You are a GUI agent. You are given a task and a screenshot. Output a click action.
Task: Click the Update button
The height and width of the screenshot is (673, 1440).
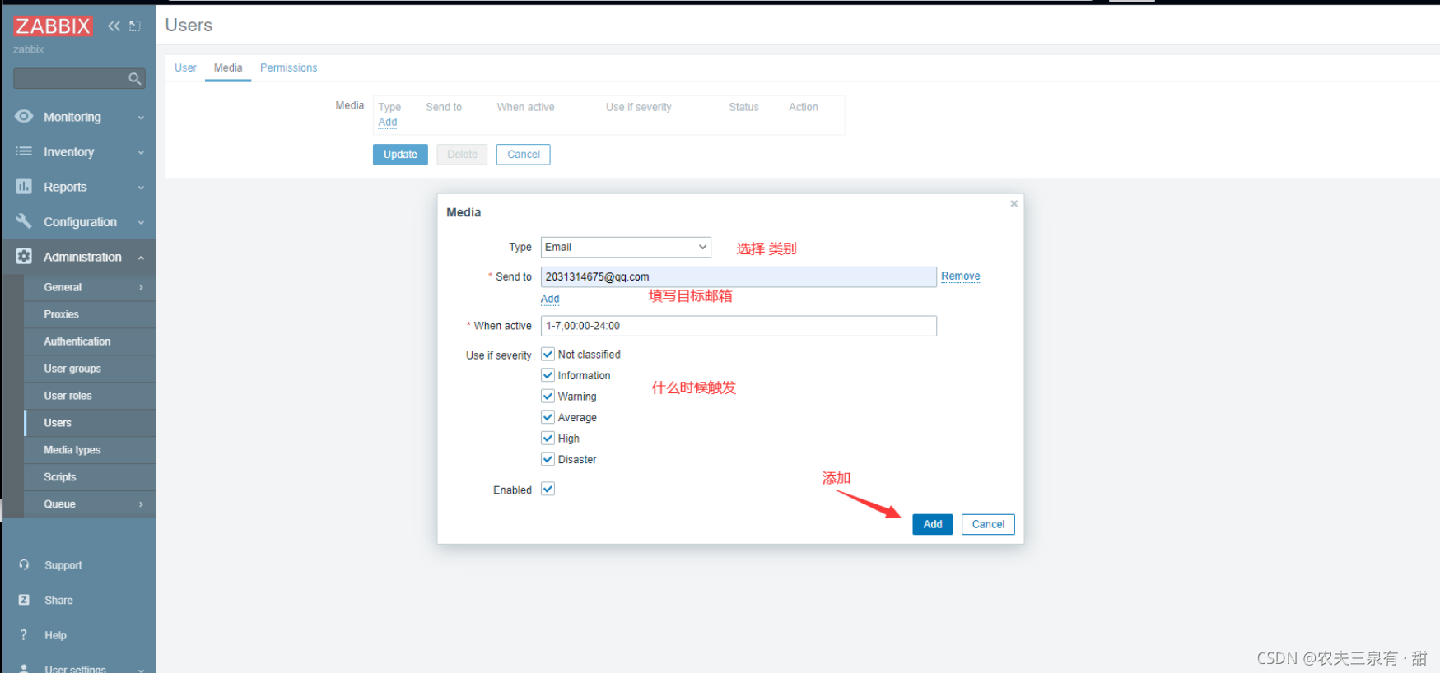[400, 154]
